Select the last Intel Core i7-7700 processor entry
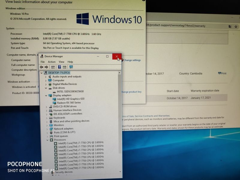 [81, 168]
